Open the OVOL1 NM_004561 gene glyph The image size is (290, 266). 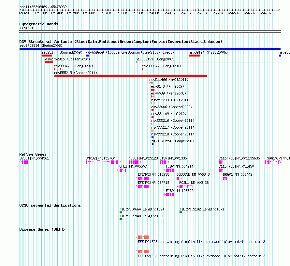(23, 162)
